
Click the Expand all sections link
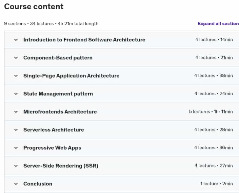tap(218, 23)
